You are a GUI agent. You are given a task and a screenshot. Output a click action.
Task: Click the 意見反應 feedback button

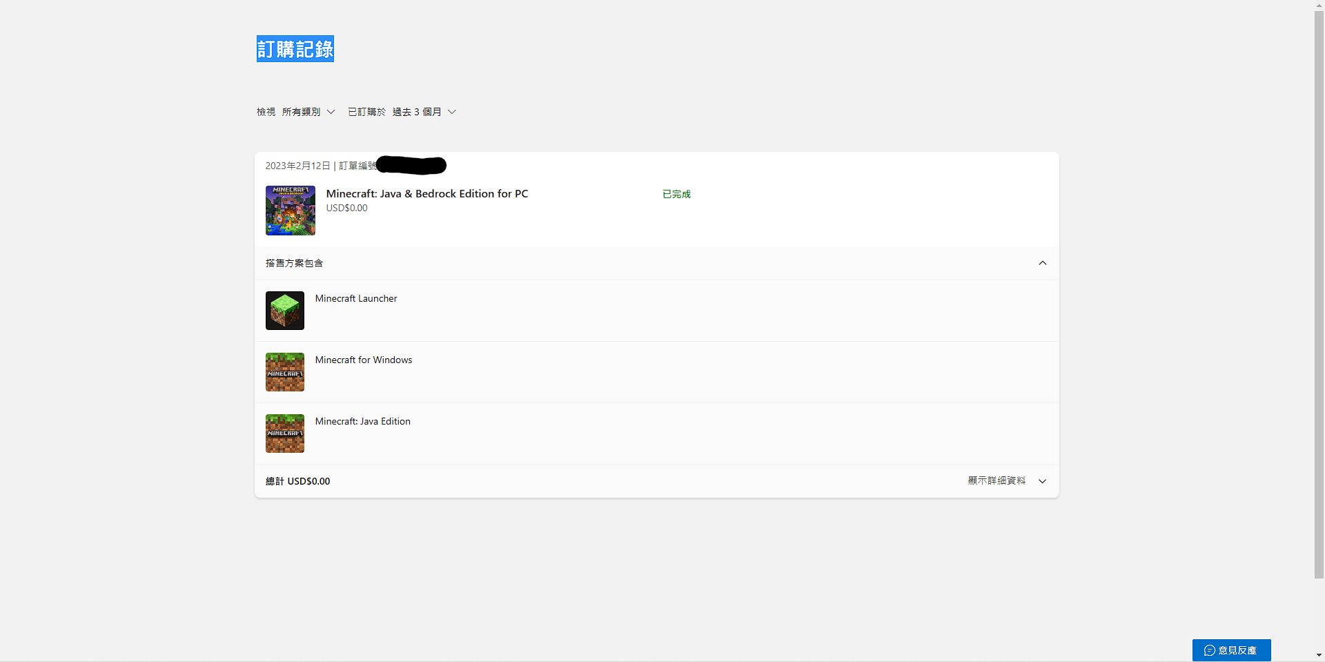tap(1231, 650)
